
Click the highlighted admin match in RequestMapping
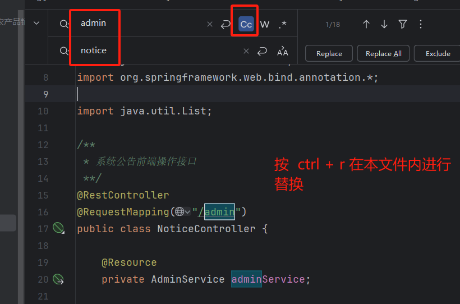click(x=219, y=211)
